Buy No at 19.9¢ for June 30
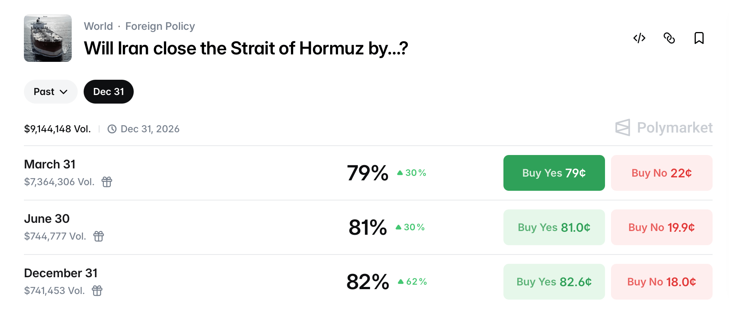The height and width of the screenshot is (313, 729). click(661, 227)
